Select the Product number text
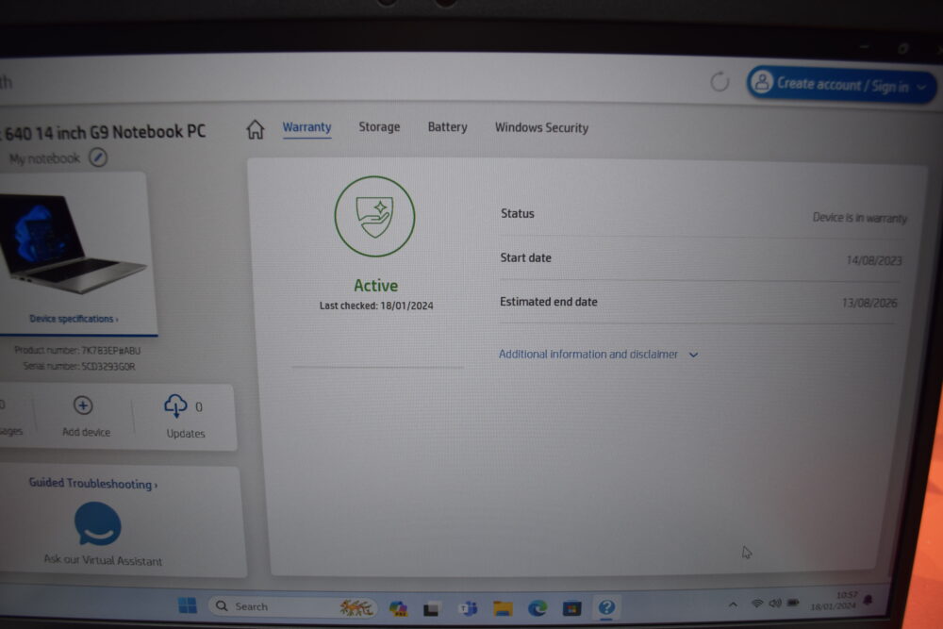The image size is (943, 629). [x=77, y=350]
